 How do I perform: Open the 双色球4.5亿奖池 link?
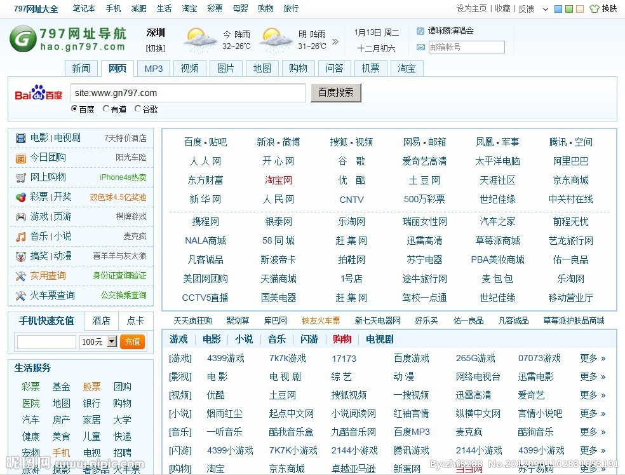(118, 197)
